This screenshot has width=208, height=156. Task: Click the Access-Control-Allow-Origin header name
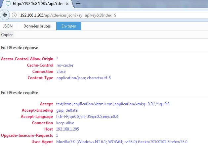(x=27, y=59)
